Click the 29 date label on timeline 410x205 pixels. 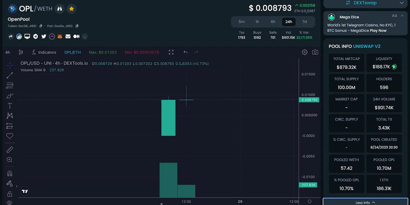240,202
